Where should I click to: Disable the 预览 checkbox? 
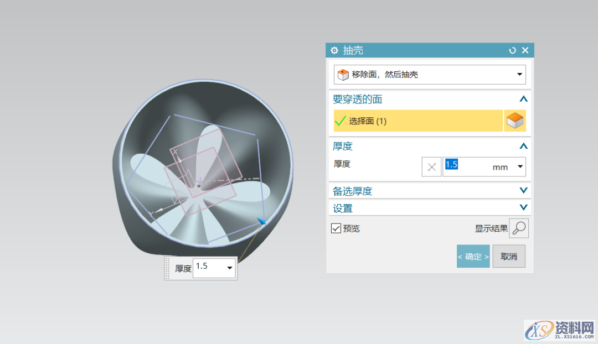click(x=337, y=228)
